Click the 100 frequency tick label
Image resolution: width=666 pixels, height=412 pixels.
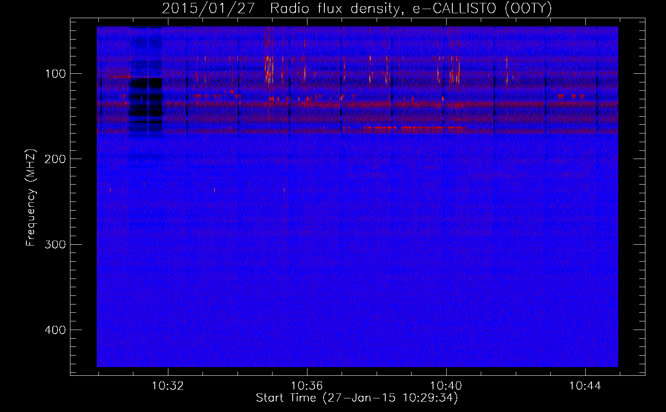click(x=55, y=74)
